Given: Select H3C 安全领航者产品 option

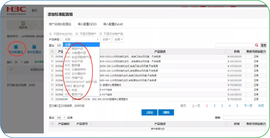Looking at the screenshot, I should click(81, 57).
